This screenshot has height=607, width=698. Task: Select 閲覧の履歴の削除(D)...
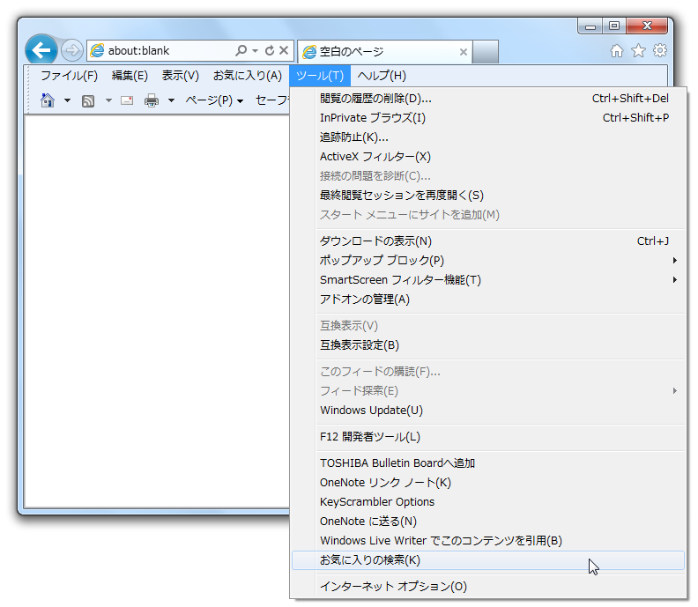pyautogui.click(x=488, y=99)
